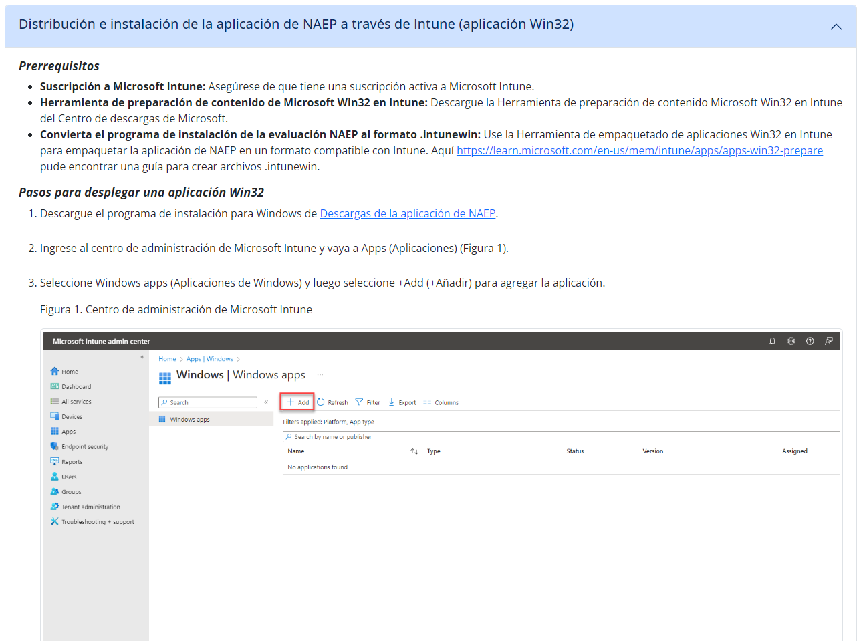Viewport: 865px width, 641px height.
Task: Click the Pasos para desplegar una aplicación Win32 heading
Action: pos(141,192)
